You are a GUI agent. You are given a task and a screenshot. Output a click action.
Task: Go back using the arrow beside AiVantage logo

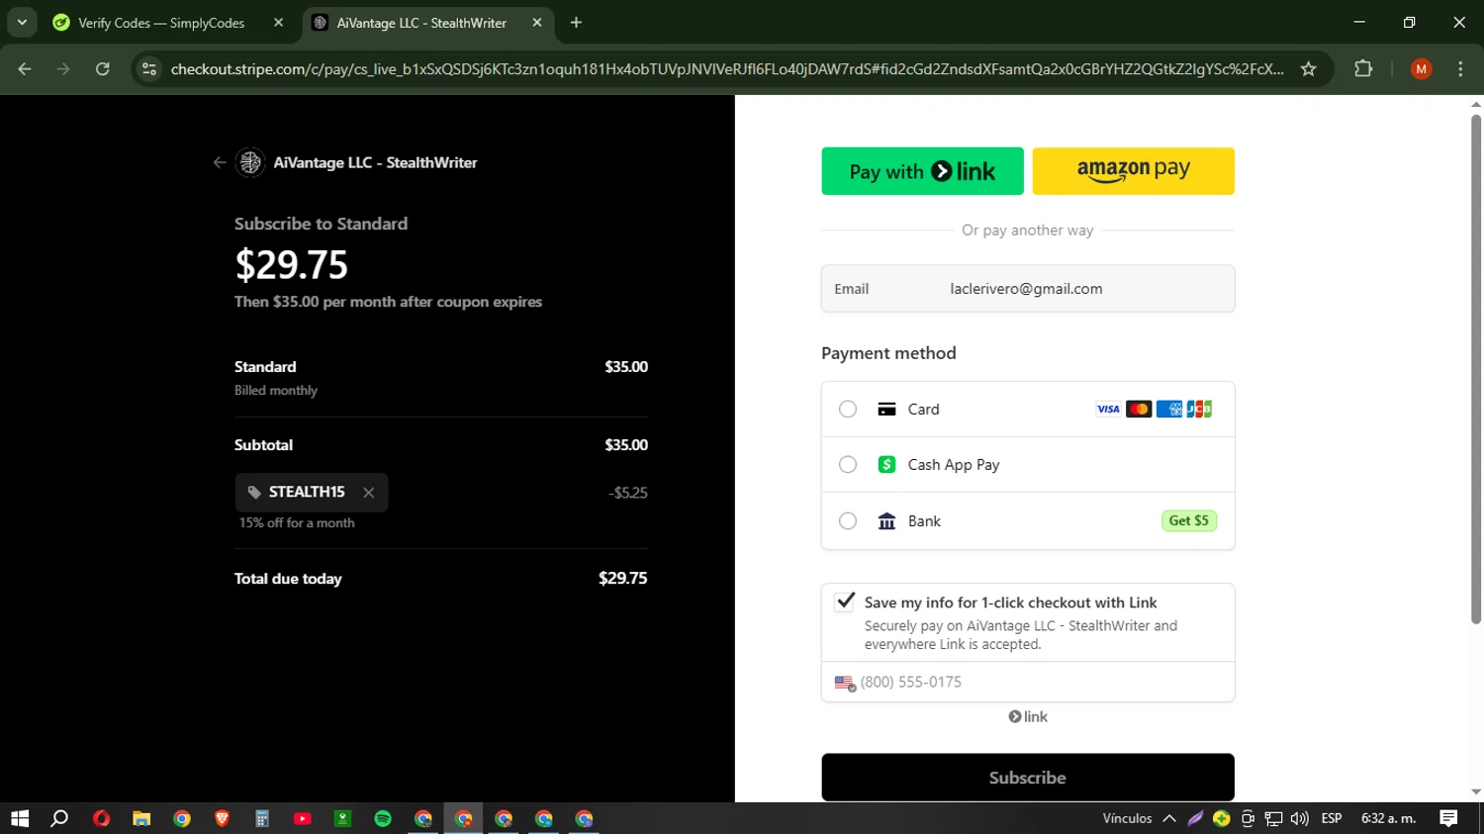(x=220, y=162)
